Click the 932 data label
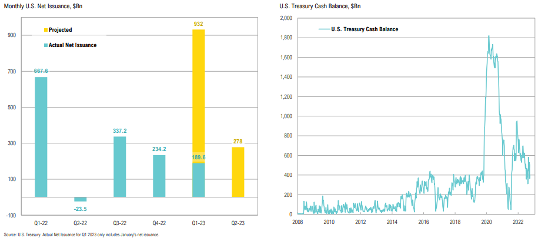Screen dimensions: 538x238 click(x=199, y=24)
